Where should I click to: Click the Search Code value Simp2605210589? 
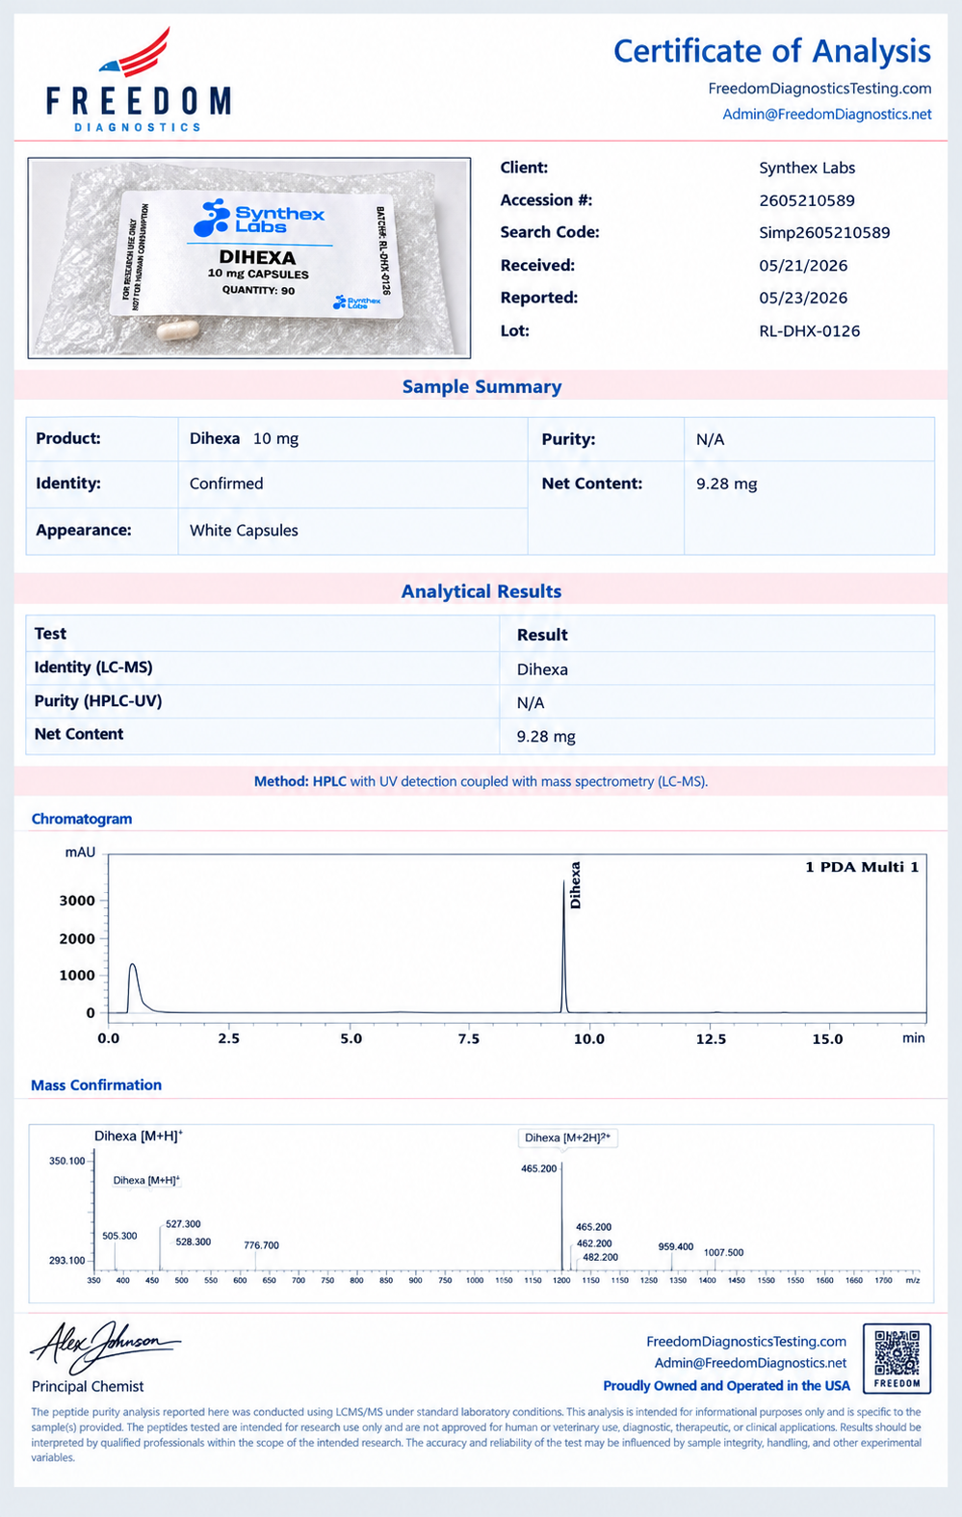[x=824, y=233]
